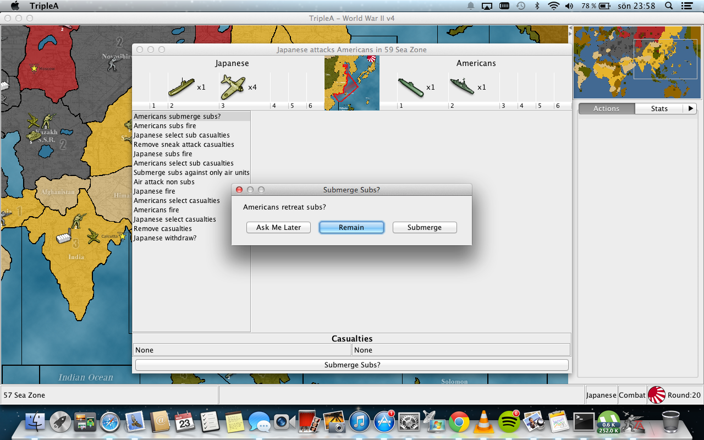Click the American submarine unit icon
The width and height of the screenshot is (704, 440).
click(x=410, y=87)
